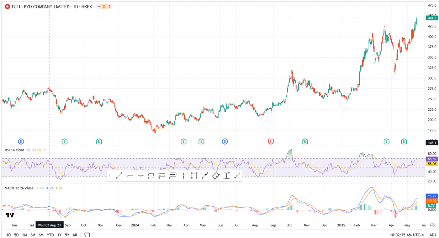Open the Go-to-date calendar icon
This screenshot has height=238, width=439.
click(x=87, y=234)
